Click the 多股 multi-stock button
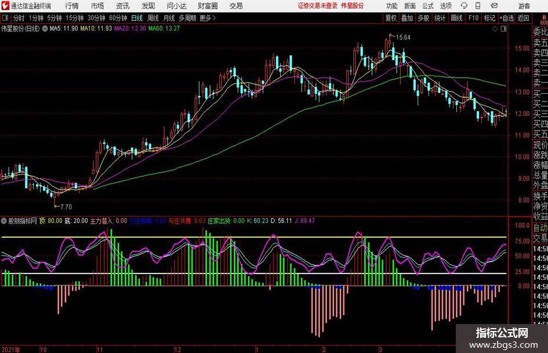 (423, 18)
